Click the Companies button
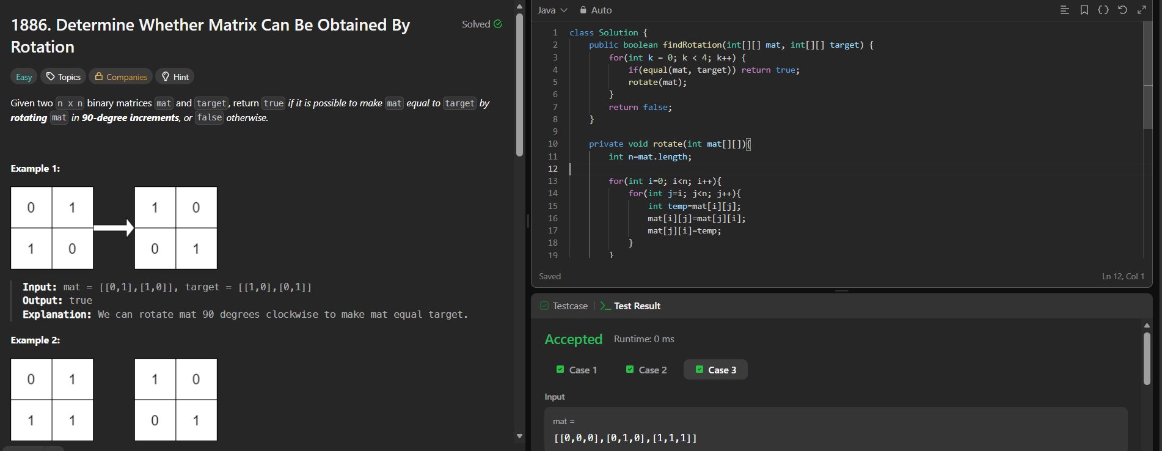 [120, 76]
